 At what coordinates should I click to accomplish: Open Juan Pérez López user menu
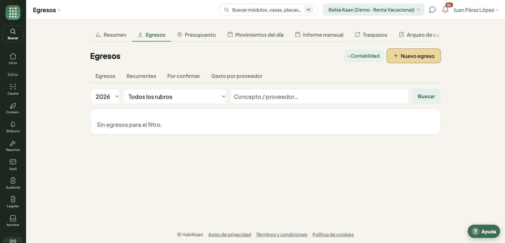(476, 10)
